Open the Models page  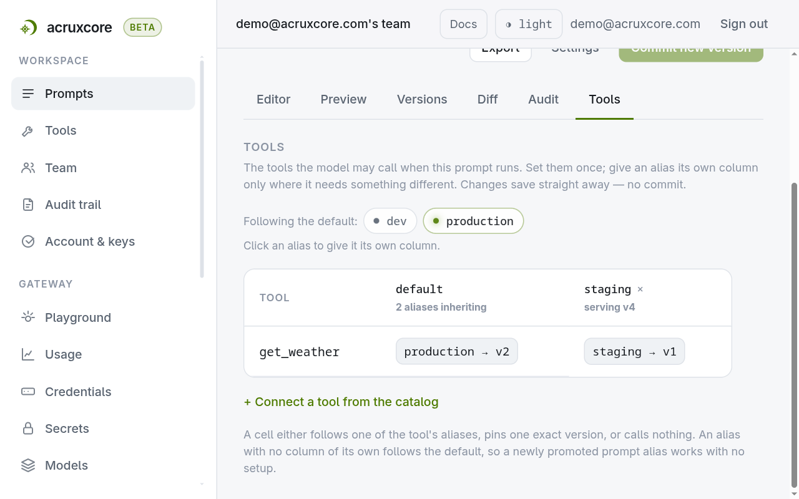pyautogui.click(x=103, y=465)
